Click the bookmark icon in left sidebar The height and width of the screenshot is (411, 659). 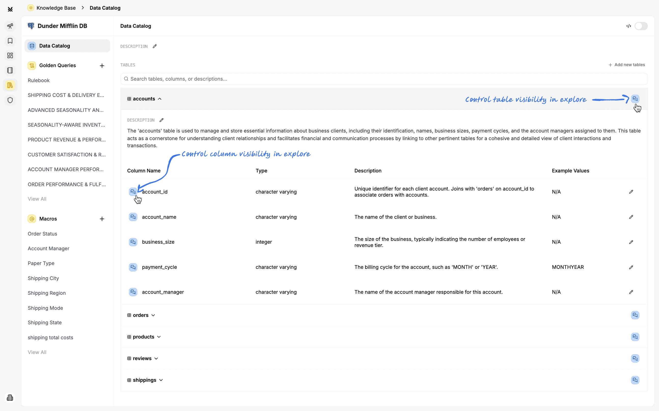tap(10, 41)
